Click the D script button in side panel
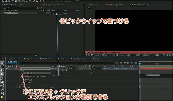This screenshot has width=173, height=101. coord(2,70)
